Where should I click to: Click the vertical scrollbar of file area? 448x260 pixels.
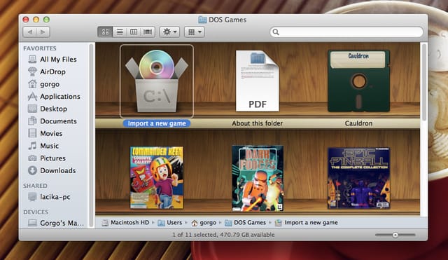coord(424,82)
